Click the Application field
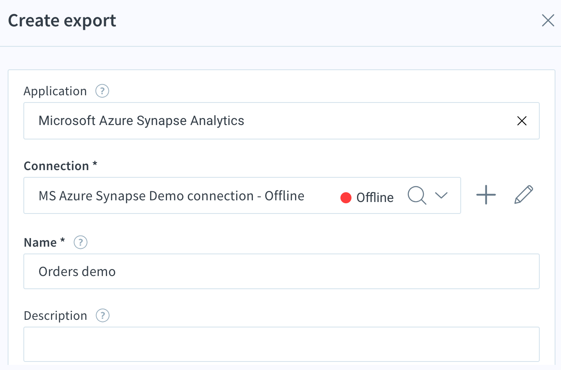Viewport: 561px width, 370px height. 281,121
